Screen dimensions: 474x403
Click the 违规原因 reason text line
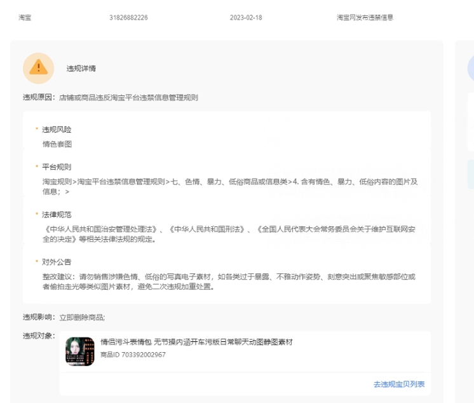tap(111, 97)
